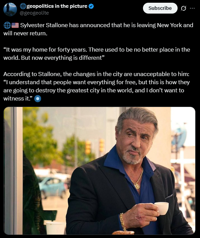Click the first paragraph about leaving New York
Viewport: 200px width, 238px height.
point(98,29)
